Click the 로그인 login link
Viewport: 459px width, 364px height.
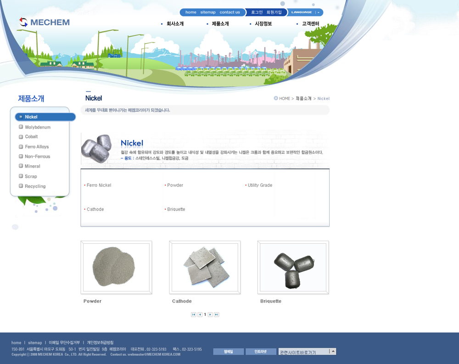point(257,12)
